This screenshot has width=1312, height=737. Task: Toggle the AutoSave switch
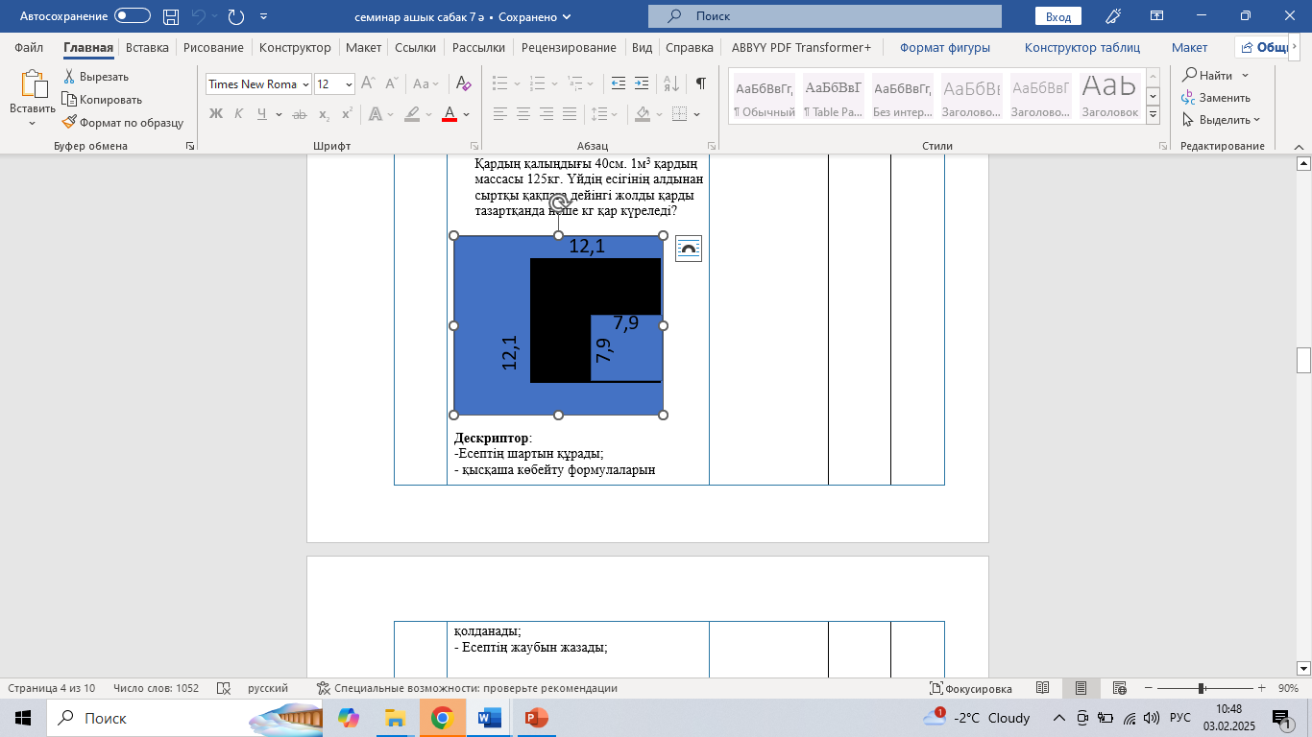point(132,16)
